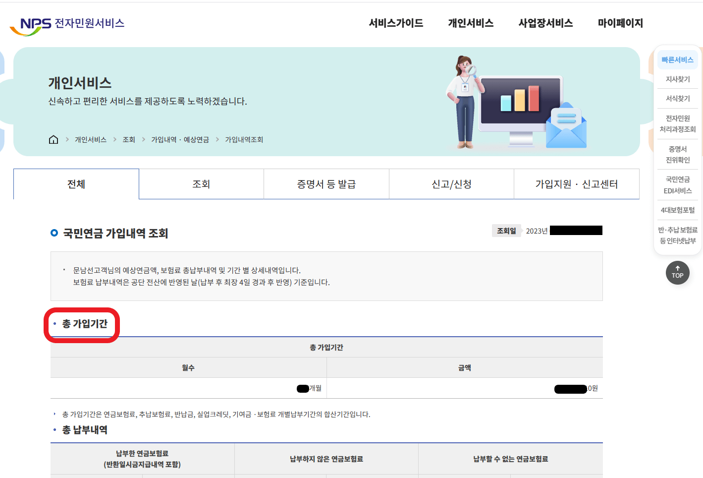
Task: Open the 국민연금 EDI서비스 link
Action: (677, 184)
